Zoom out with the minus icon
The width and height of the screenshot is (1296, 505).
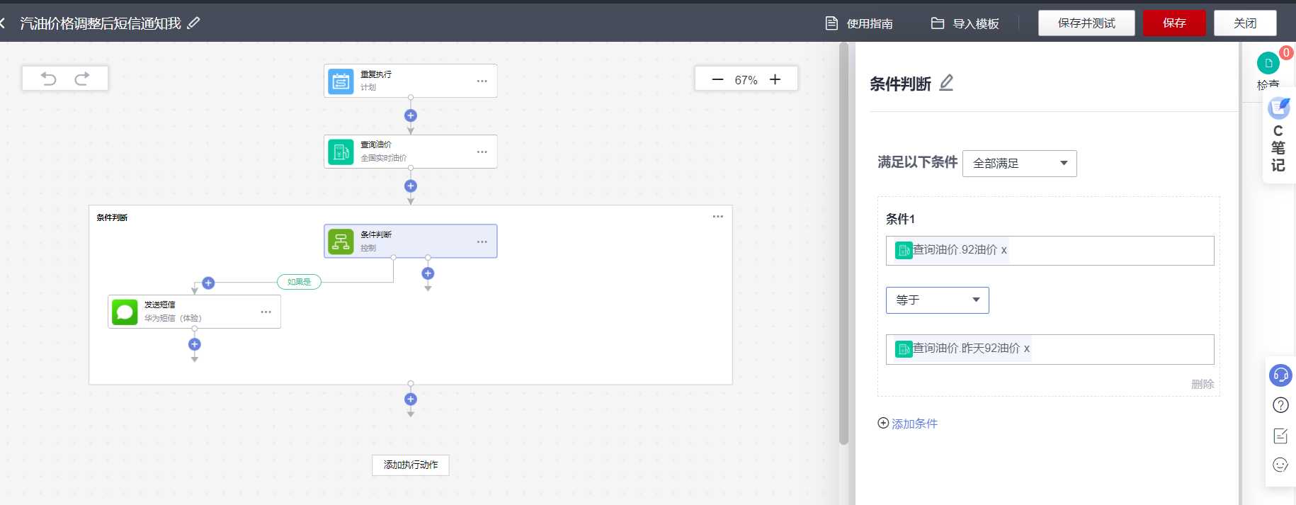pos(717,79)
